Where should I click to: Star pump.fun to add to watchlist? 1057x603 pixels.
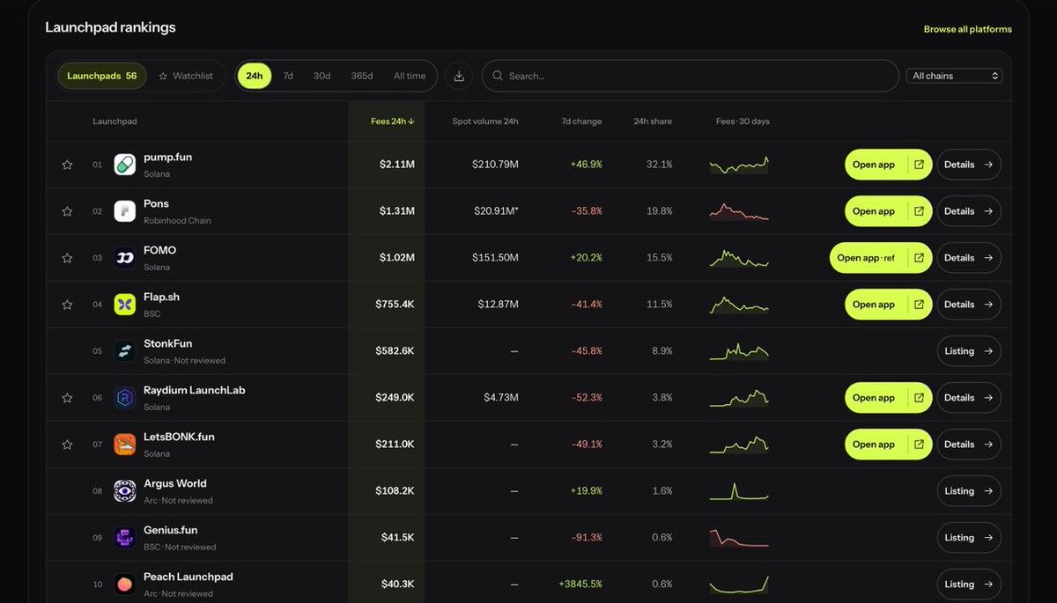tap(67, 165)
